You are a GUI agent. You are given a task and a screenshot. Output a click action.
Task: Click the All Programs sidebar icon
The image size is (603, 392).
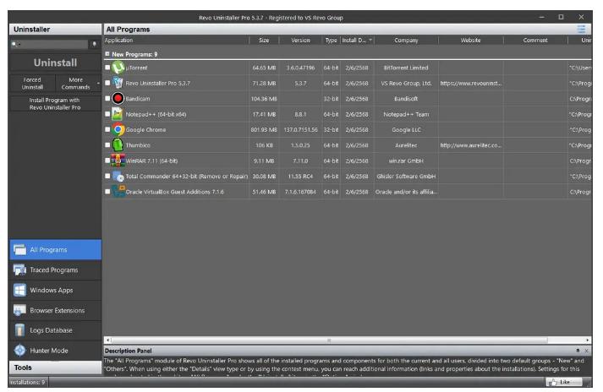pos(19,250)
